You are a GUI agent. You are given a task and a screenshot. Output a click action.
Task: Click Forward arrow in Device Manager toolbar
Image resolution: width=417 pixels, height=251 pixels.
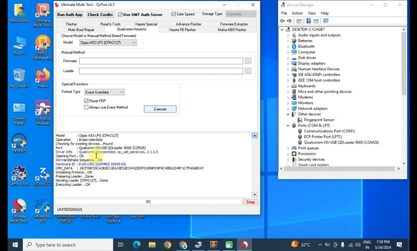(x=289, y=21)
